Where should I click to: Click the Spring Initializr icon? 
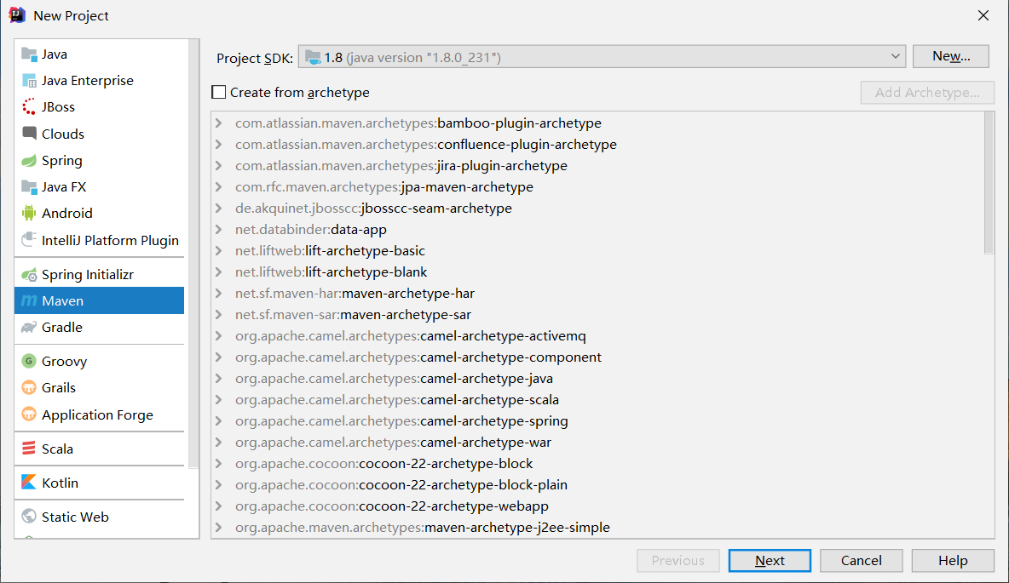tap(29, 274)
